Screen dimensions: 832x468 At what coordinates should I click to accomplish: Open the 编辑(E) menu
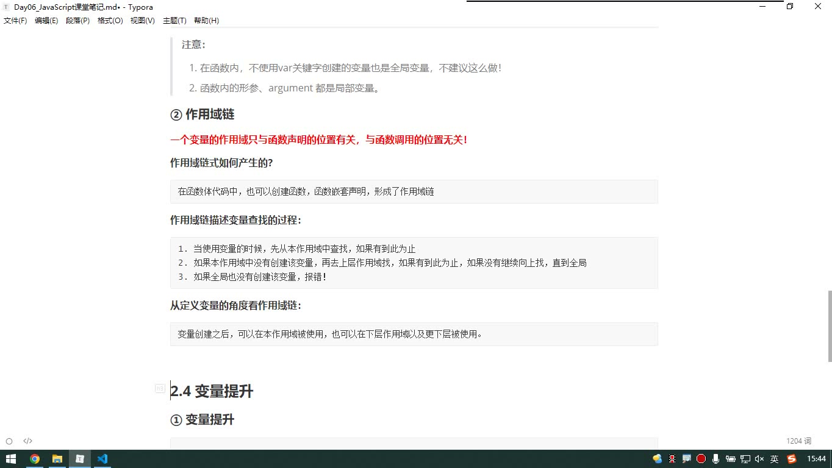pos(46,21)
